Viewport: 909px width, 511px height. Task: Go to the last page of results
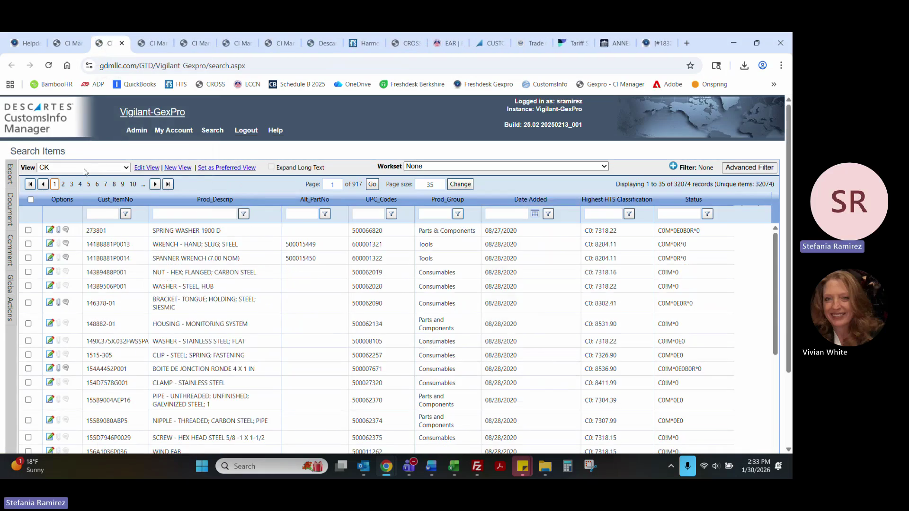pyautogui.click(x=168, y=184)
